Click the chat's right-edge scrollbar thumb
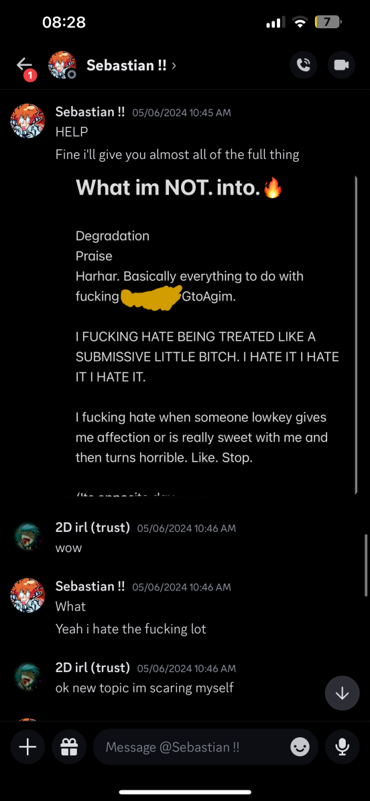This screenshot has height=801, width=370. (x=367, y=565)
